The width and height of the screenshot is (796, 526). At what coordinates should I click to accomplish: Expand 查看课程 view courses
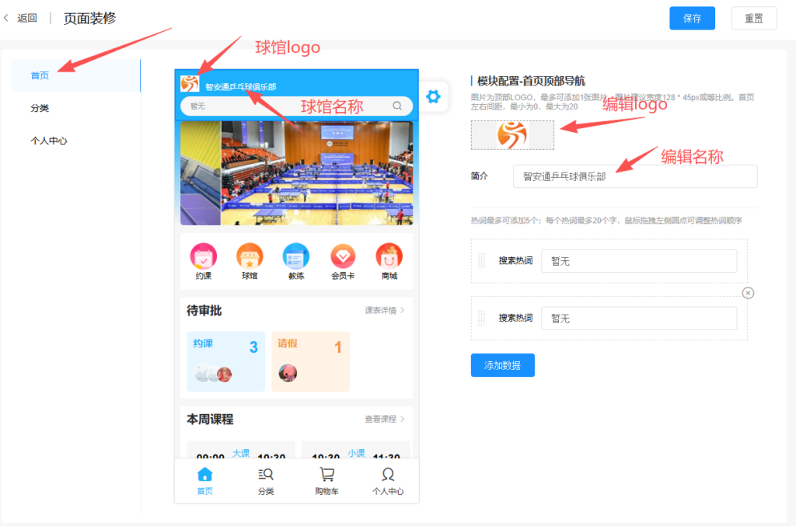tap(385, 420)
